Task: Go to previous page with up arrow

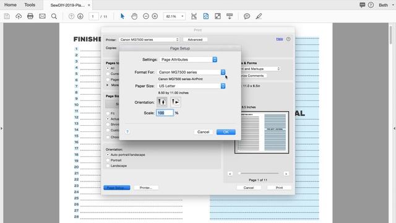Action: (72, 17)
